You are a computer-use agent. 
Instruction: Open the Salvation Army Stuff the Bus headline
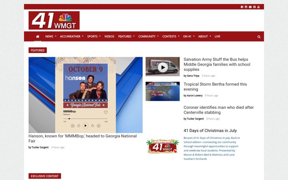[x=217, y=64]
